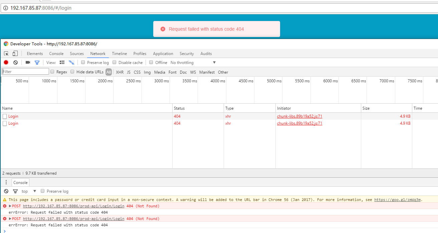Sort requests by Size column header
The height and width of the screenshot is (233, 438).
point(386,108)
